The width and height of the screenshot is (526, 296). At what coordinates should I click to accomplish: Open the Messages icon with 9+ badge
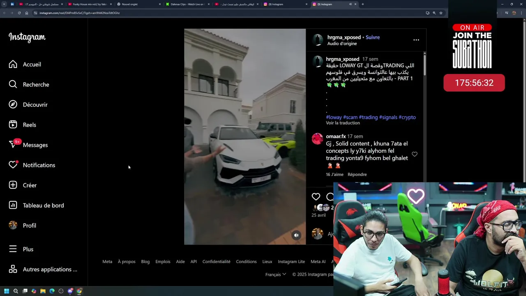[13, 145]
